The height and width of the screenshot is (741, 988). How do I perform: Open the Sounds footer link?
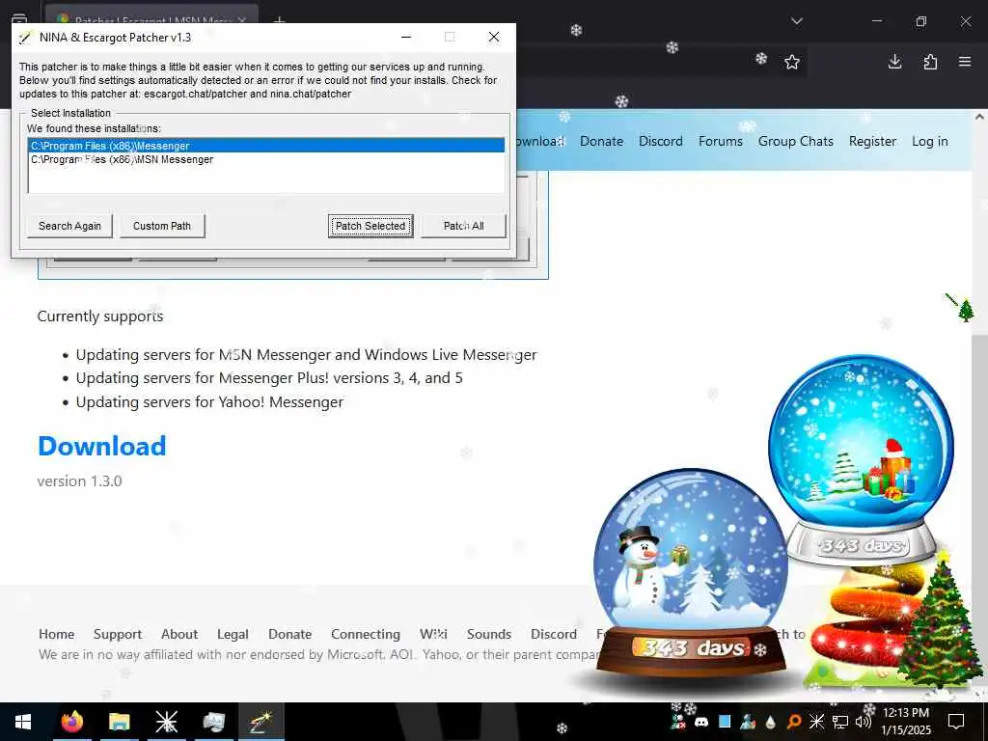489,634
